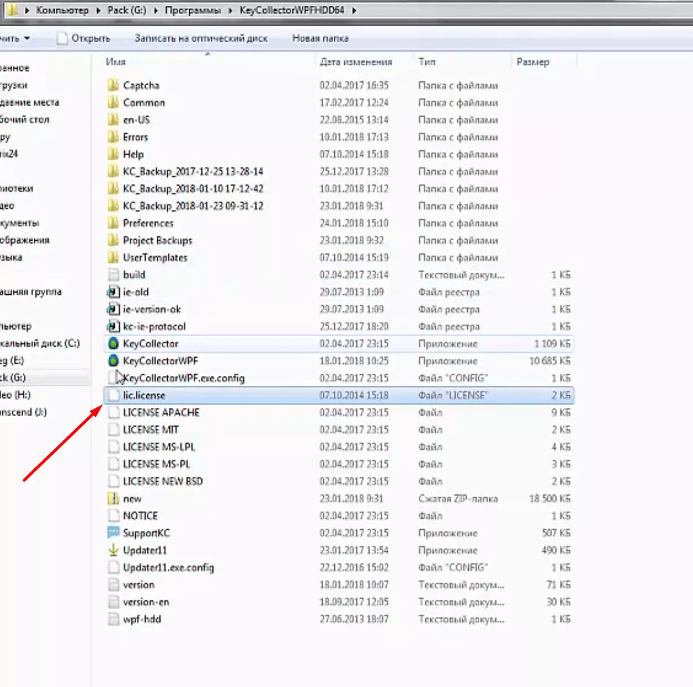The height and width of the screenshot is (687, 693).
Task: Select the (H:) drive in sidebar
Action: click(15, 395)
